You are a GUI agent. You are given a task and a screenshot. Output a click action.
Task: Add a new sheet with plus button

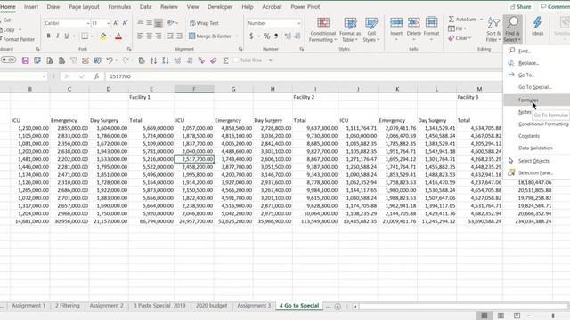(338, 307)
